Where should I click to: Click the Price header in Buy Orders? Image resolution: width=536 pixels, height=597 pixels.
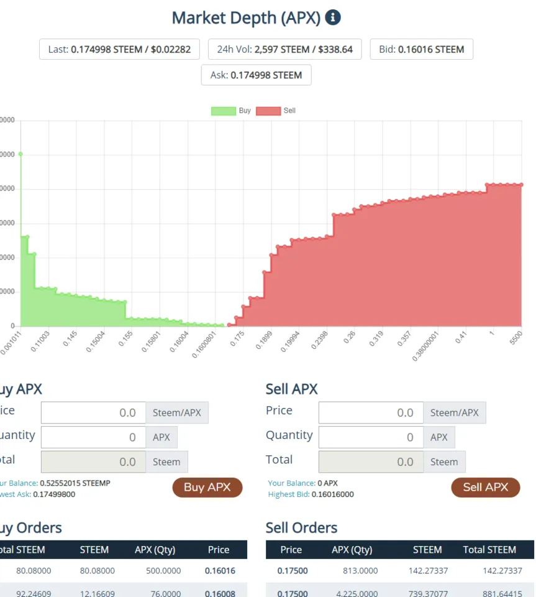point(219,550)
